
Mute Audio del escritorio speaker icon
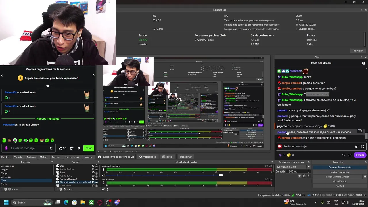[x=104, y=175]
